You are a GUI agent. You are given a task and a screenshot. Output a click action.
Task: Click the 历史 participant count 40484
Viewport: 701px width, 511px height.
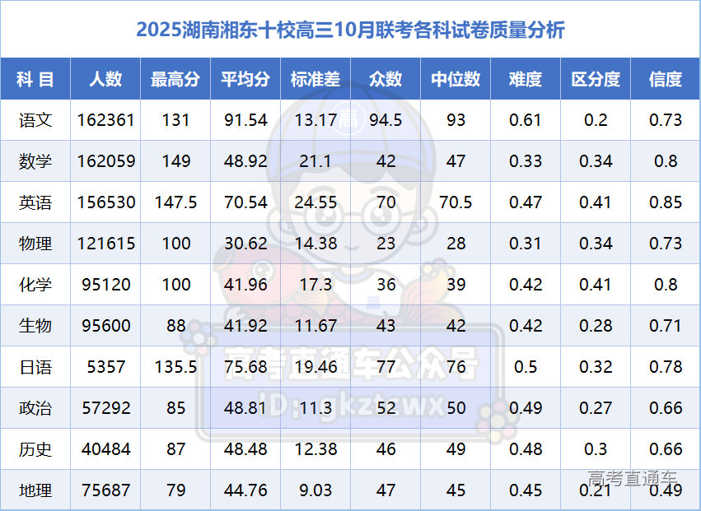pos(106,449)
